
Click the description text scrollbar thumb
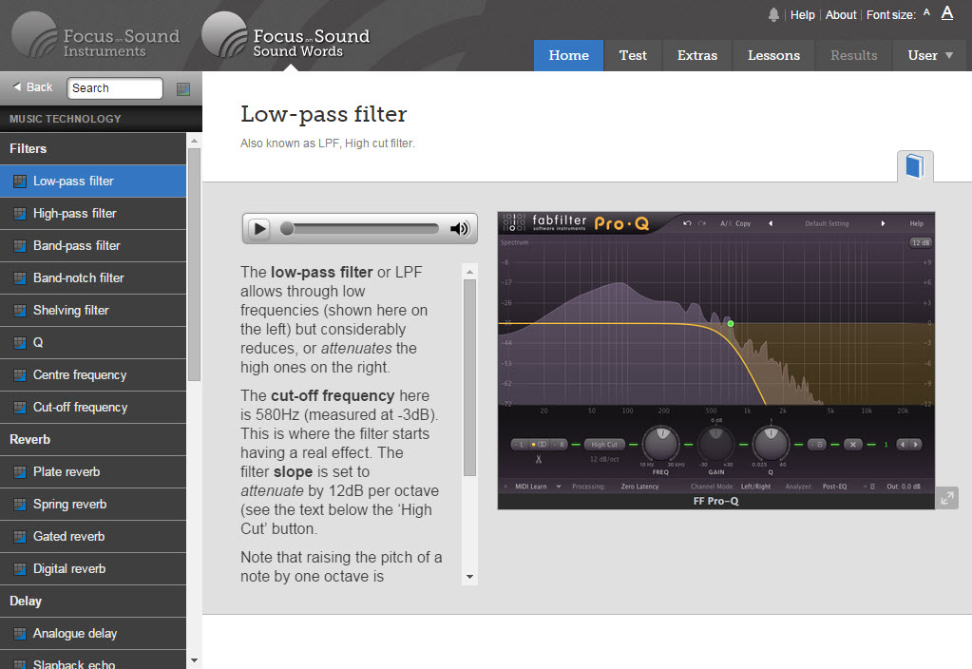(470, 377)
